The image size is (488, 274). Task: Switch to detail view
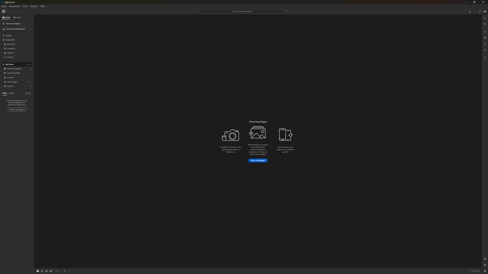tap(51, 271)
